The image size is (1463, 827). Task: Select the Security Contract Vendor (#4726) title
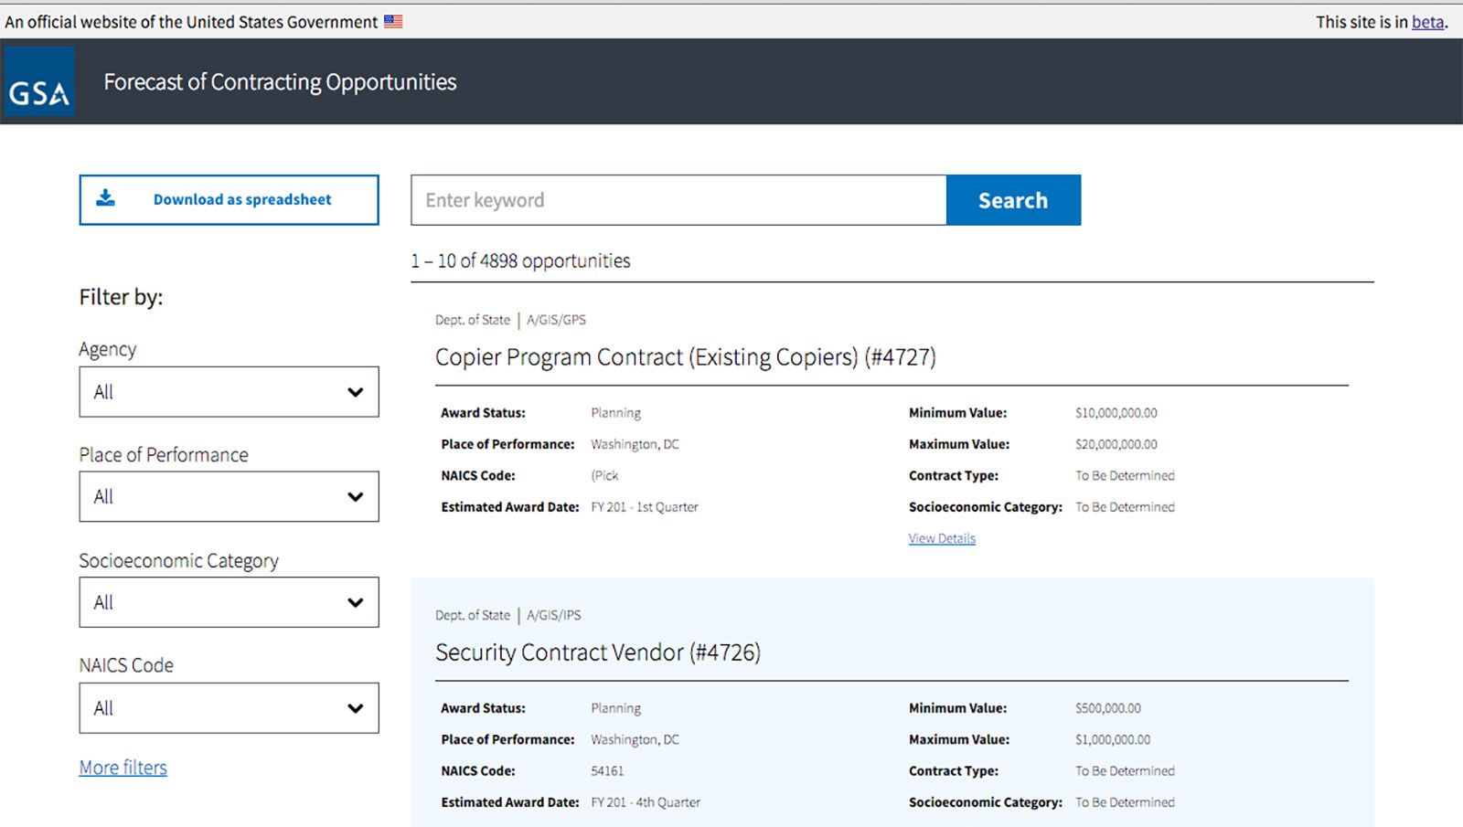point(597,652)
